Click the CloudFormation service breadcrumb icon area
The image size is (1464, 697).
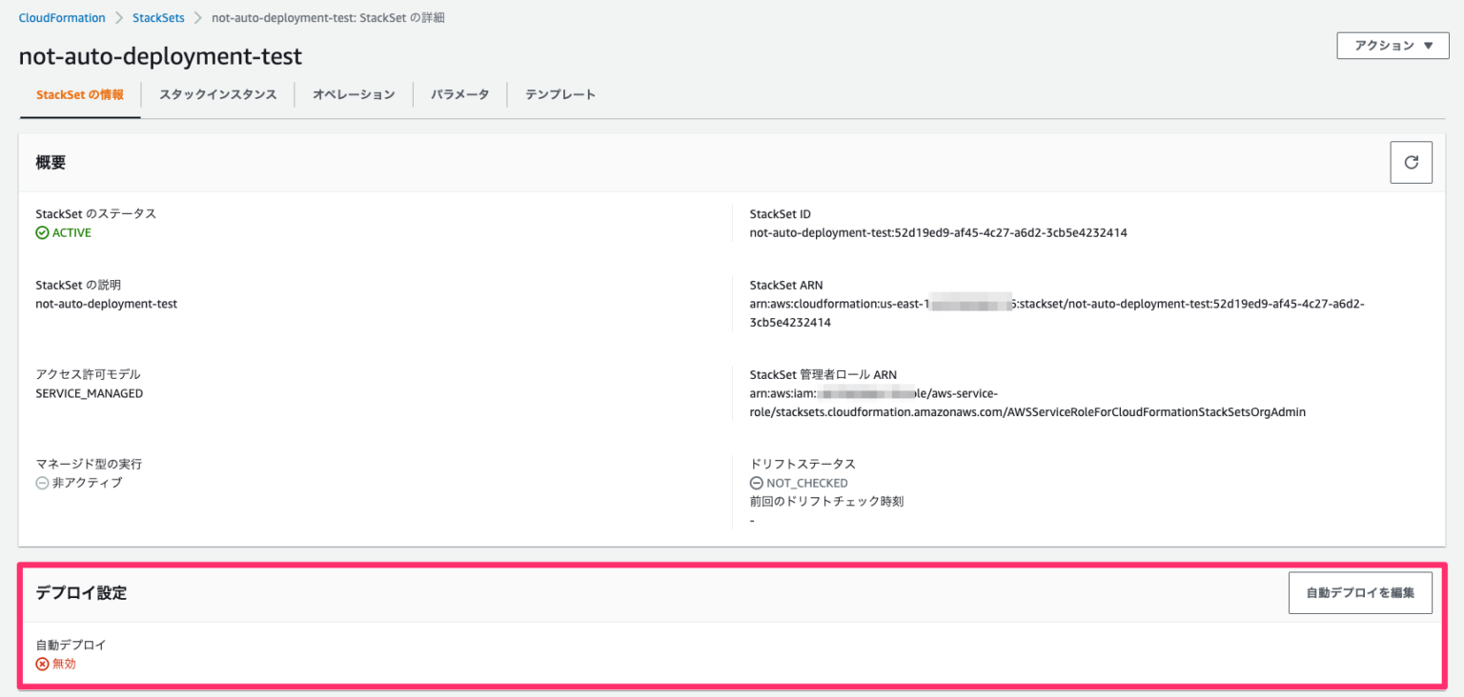click(61, 17)
